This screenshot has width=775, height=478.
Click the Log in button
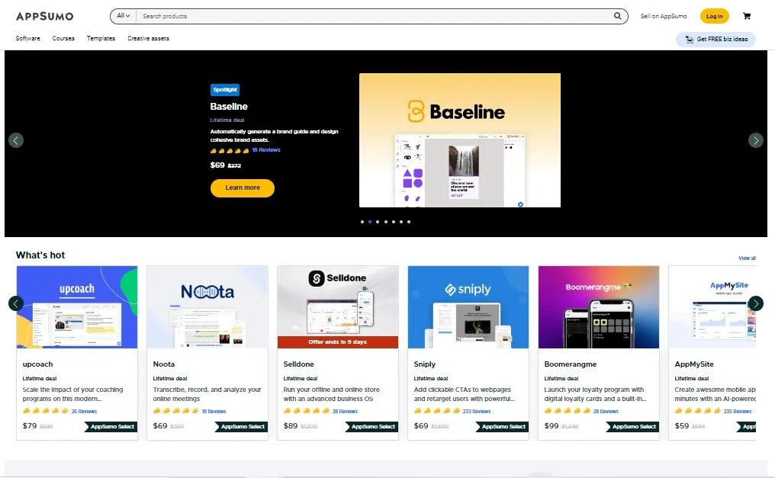[714, 16]
